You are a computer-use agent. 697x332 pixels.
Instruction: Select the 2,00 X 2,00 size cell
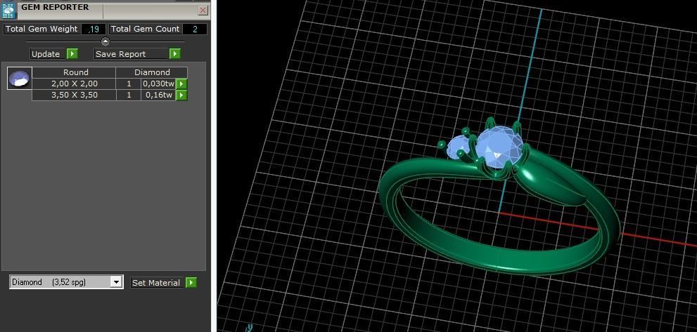(x=75, y=84)
